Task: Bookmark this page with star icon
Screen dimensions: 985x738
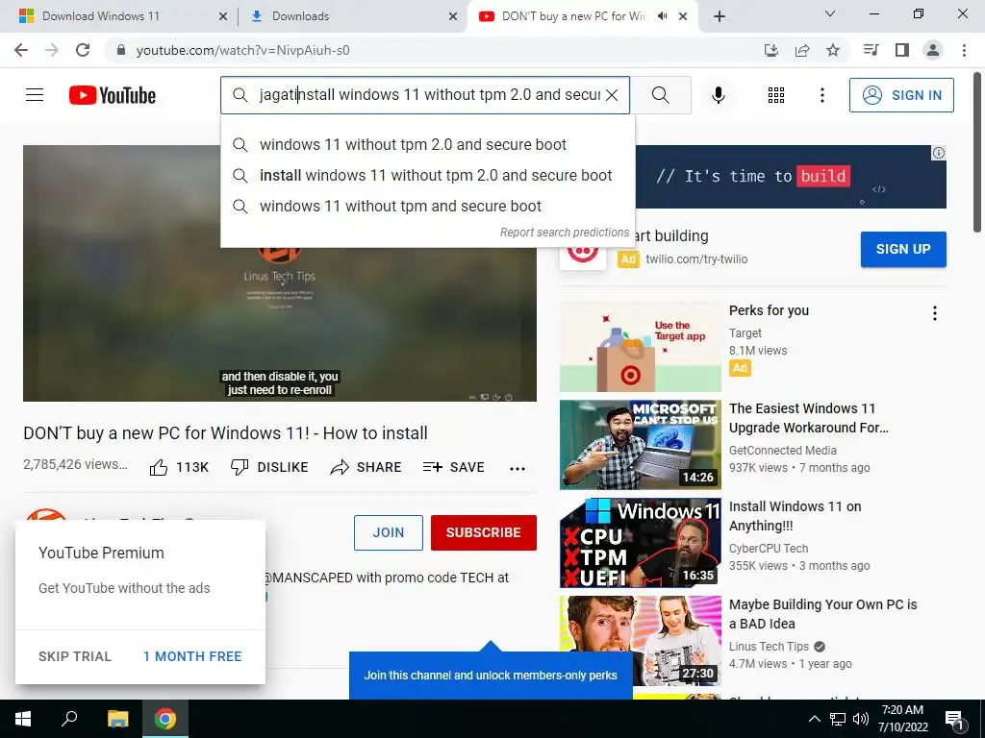Action: (833, 50)
